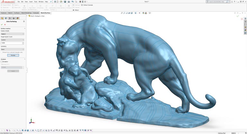Enable the Deviation checkbox

point(2,61)
